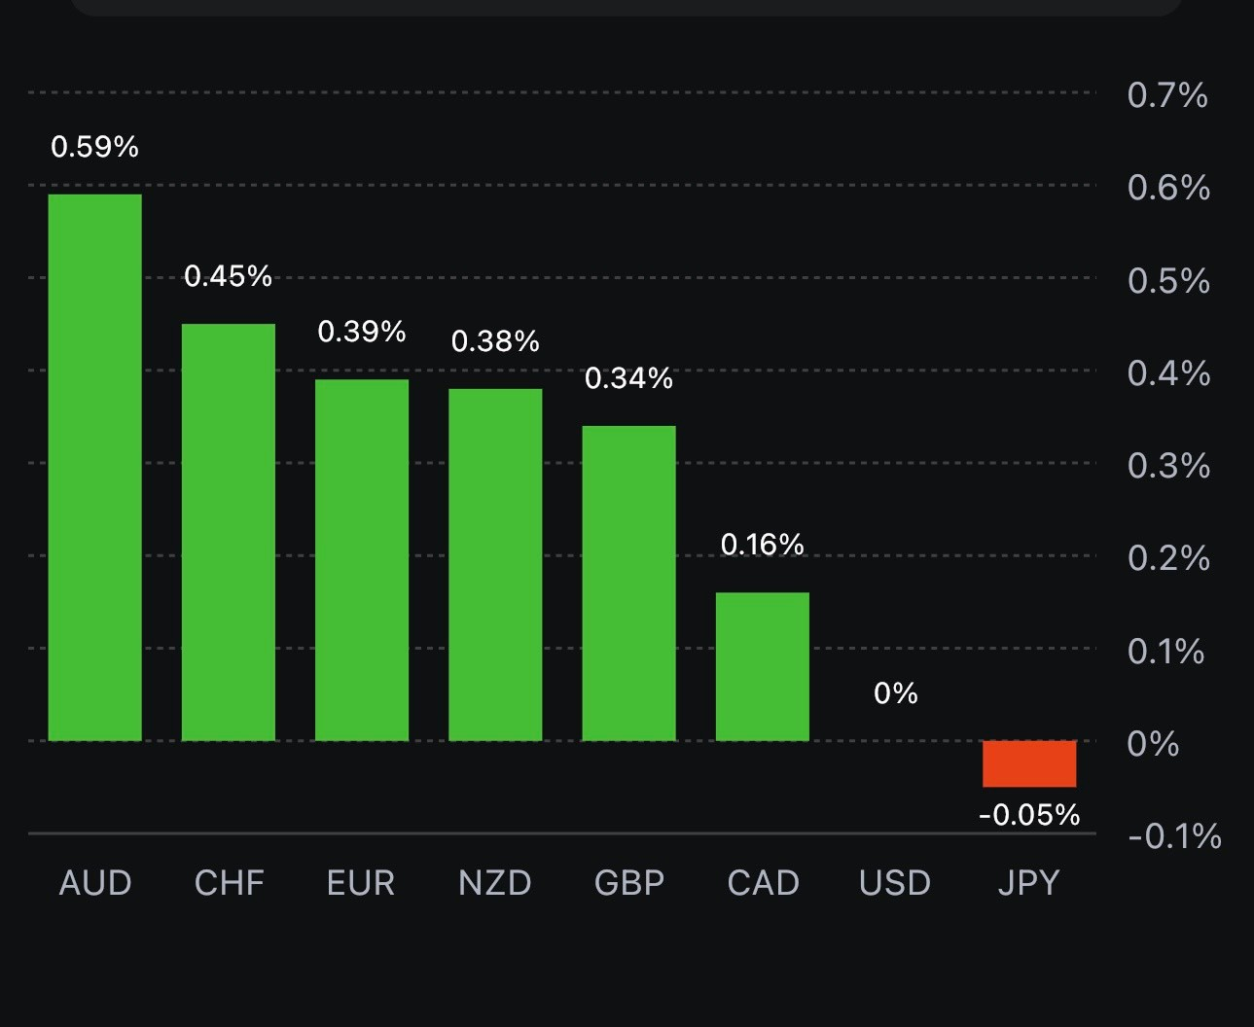Screen dimensions: 1254x1027
Task: Select the 0.45% value label
Action: (x=228, y=276)
